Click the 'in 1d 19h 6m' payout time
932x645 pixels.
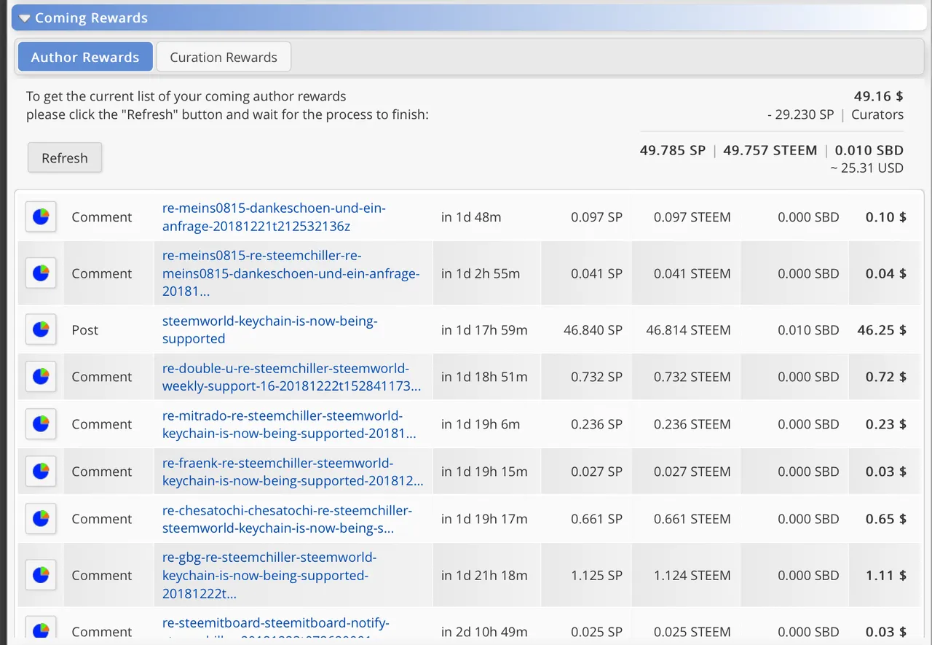click(x=481, y=424)
